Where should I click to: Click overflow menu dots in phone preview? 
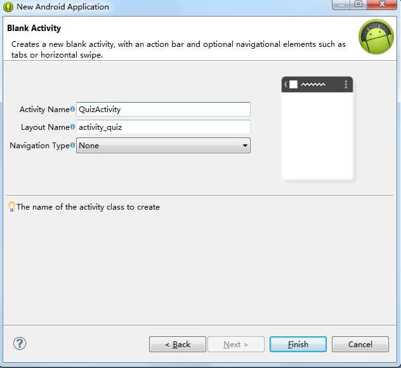click(x=346, y=84)
